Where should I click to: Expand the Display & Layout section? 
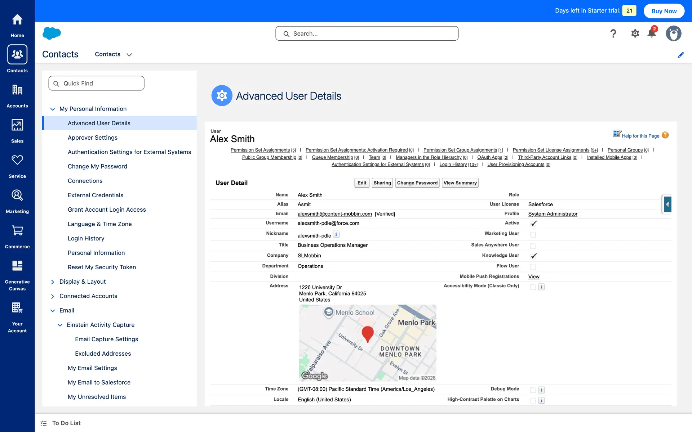(x=53, y=282)
